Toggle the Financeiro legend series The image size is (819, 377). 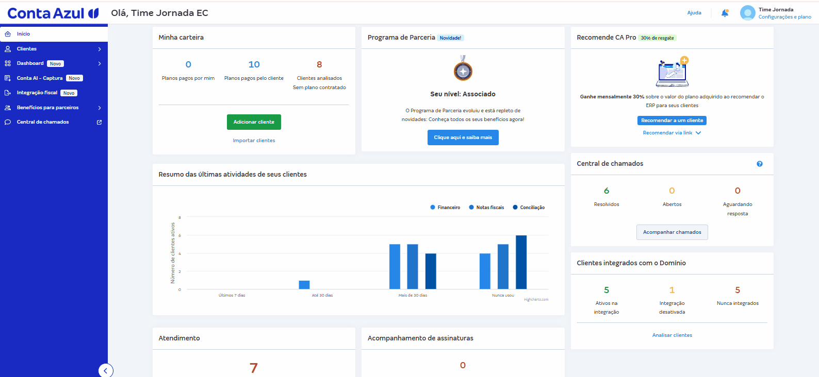pyautogui.click(x=445, y=208)
